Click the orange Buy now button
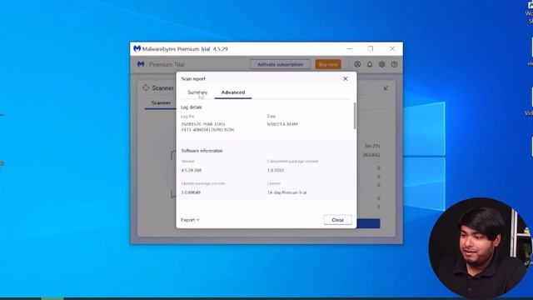The image size is (533, 300). point(328,64)
